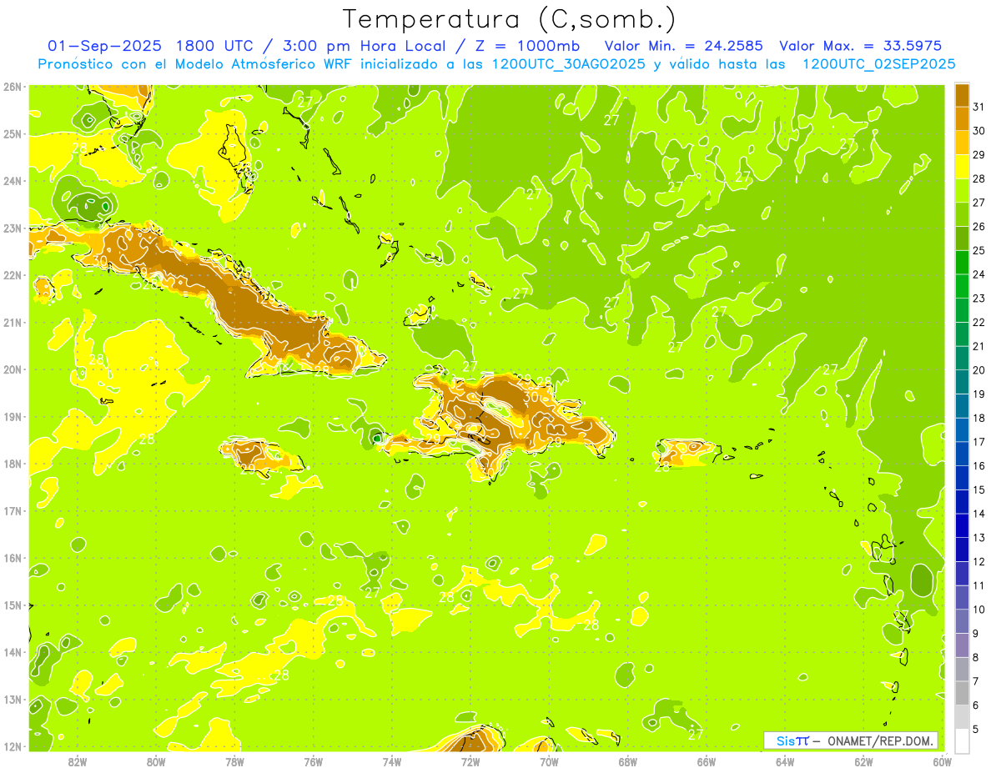Pick the green swatch between 23 and 24

coord(962,286)
